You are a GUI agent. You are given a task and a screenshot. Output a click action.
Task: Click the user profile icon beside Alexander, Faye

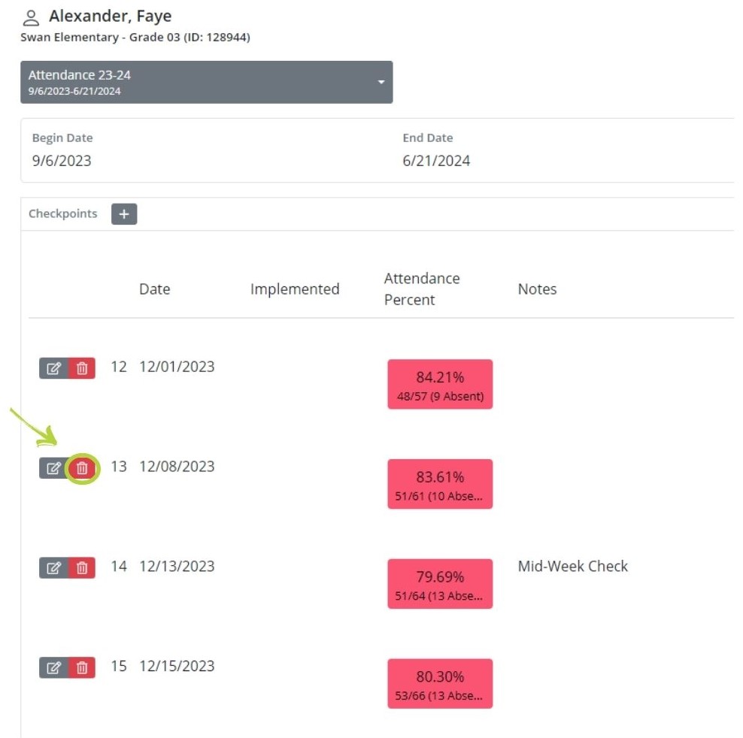click(x=31, y=17)
